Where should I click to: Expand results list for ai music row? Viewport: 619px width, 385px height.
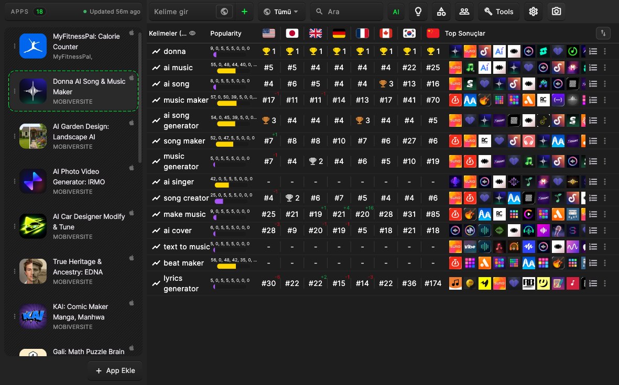[593, 68]
